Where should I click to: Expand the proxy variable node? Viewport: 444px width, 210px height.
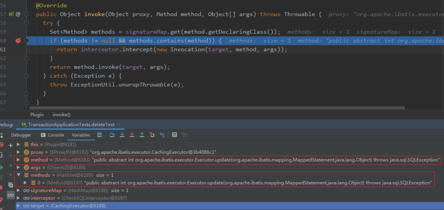coord(18,152)
